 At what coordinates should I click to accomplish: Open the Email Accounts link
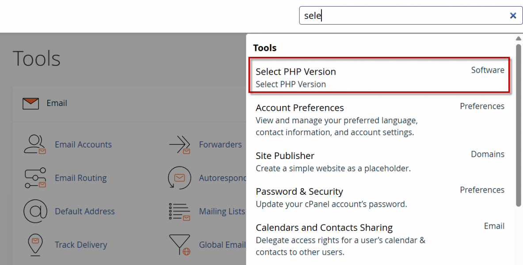click(x=83, y=144)
